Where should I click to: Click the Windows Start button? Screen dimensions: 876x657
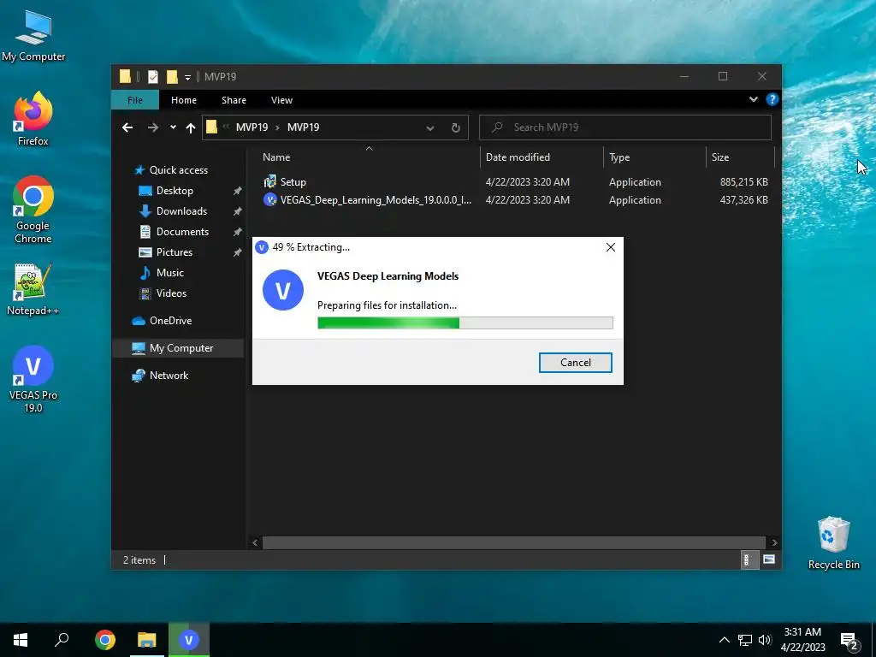pos(21,640)
